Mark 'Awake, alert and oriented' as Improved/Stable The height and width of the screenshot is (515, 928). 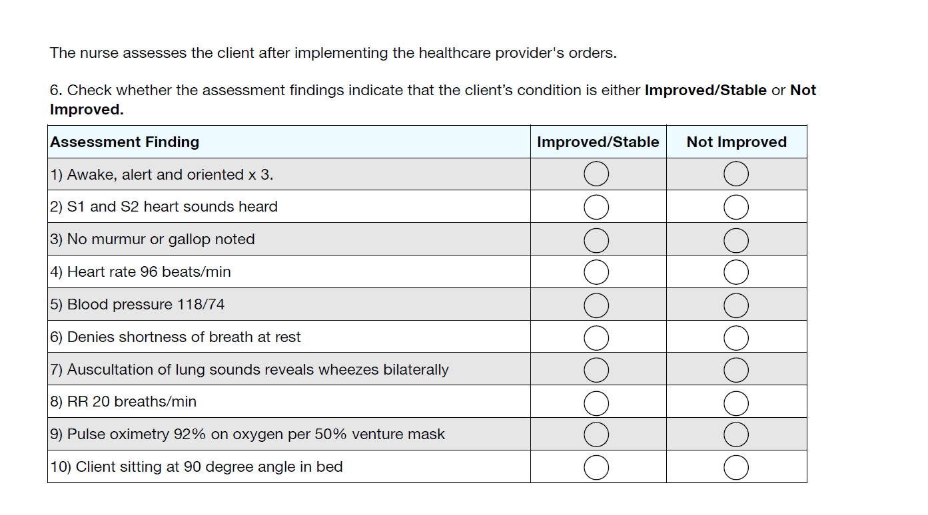pyautogui.click(x=596, y=174)
